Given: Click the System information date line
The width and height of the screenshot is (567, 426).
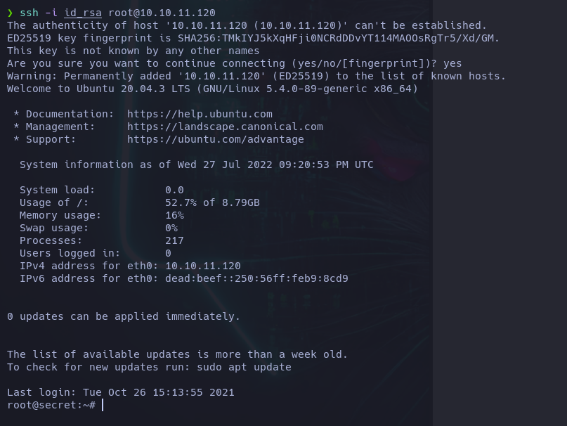Looking at the screenshot, I should tap(197, 164).
